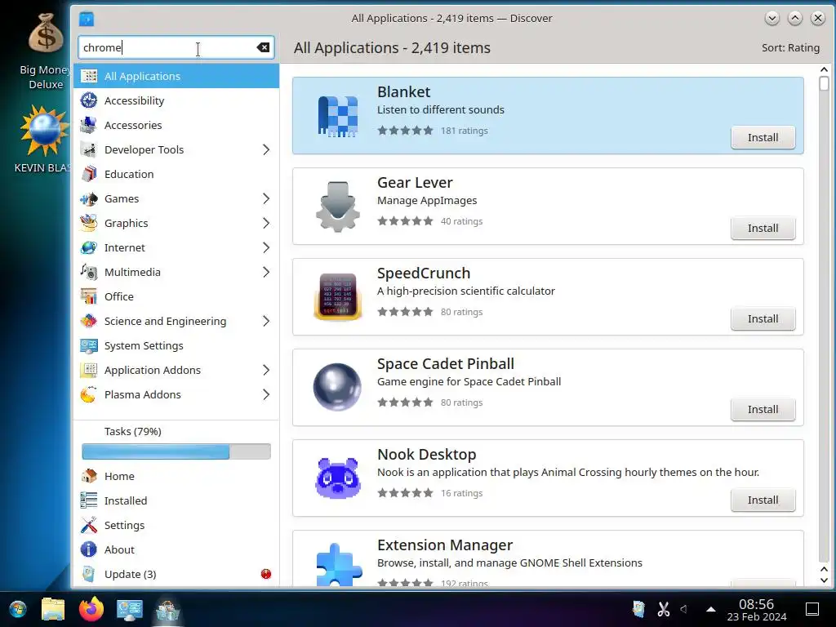
Task: Click the Blanket app icon
Action: click(x=338, y=116)
